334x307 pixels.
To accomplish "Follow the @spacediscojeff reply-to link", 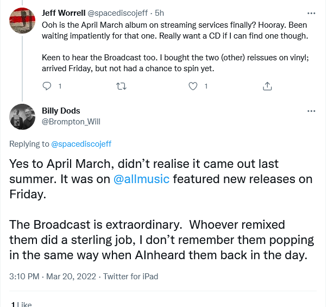I will 81,144.
